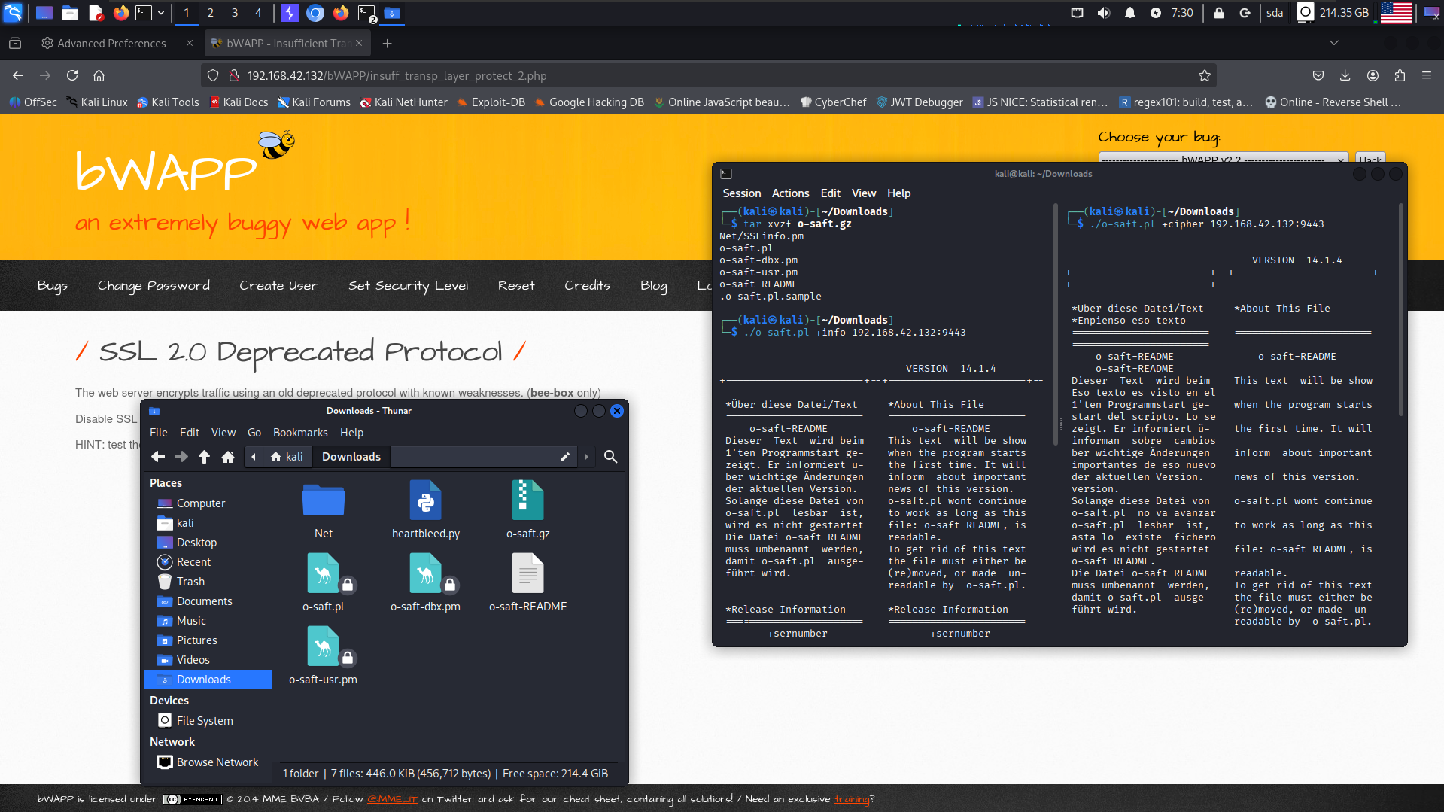Viewport: 1444px width, 812px height.
Task: Bookmark this page with star icon
Action: pos(1204,76)
